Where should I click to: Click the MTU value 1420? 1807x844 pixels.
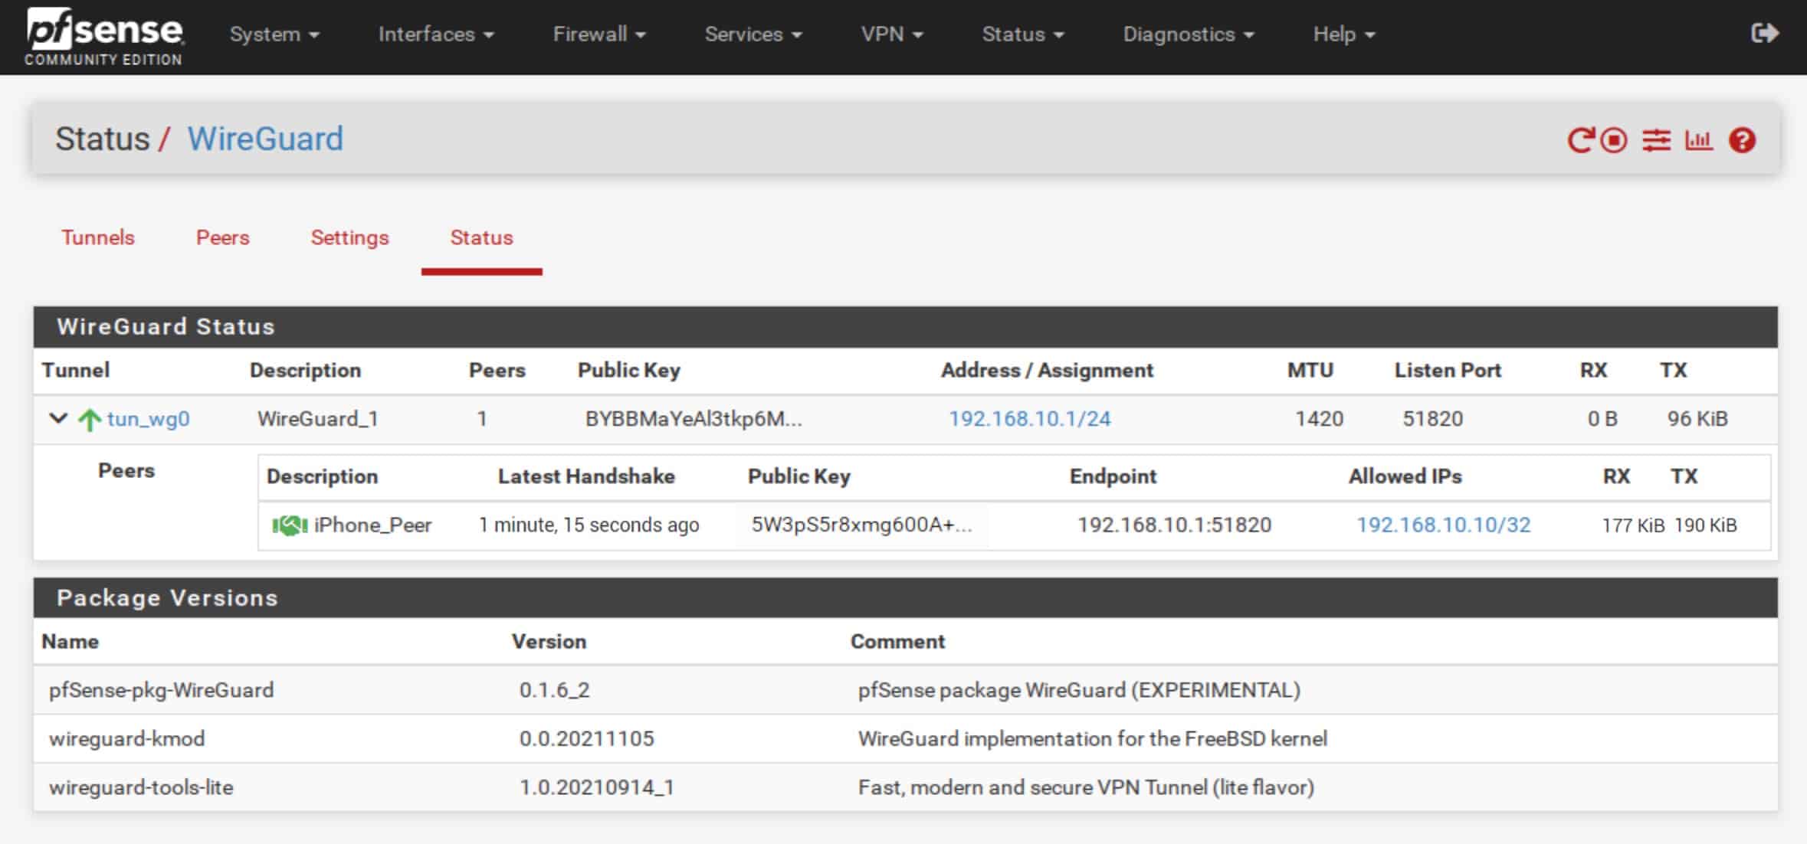pos(1319,419)
